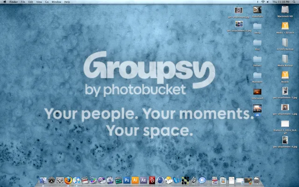Launch the blue globe app in Dock
299x187 pixels.
coord(160,180)
